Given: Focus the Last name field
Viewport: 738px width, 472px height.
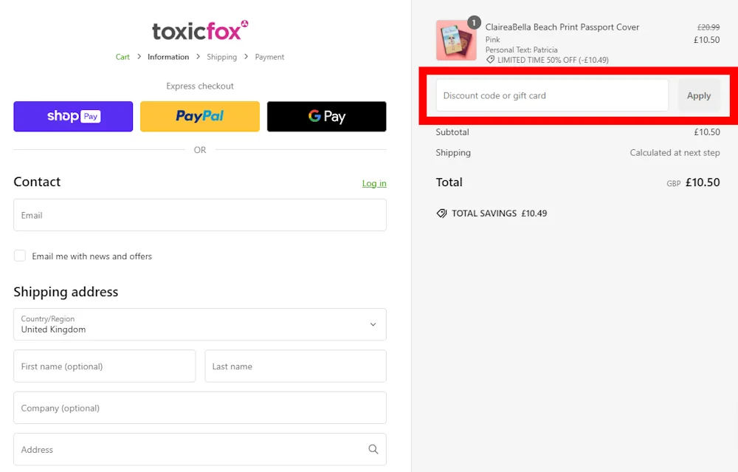Looking at the screenshot, I should [296, 366].
